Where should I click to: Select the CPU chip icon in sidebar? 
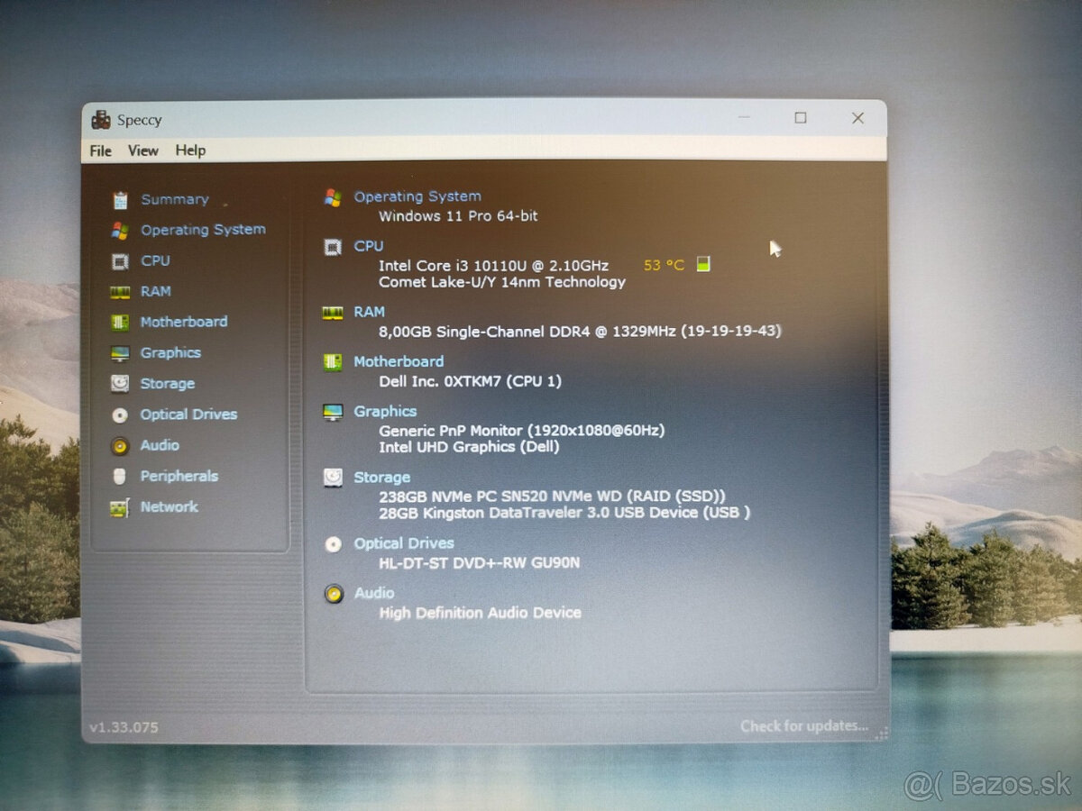[120, 261]
